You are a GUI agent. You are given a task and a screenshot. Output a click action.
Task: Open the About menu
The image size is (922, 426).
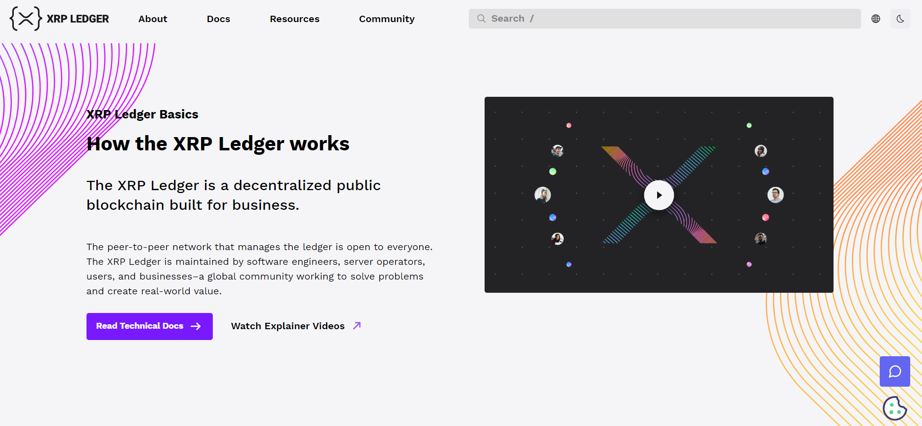point(153,19)
